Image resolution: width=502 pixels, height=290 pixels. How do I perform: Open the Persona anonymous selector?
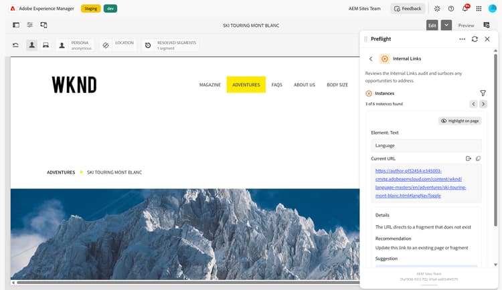click(76, 45)
